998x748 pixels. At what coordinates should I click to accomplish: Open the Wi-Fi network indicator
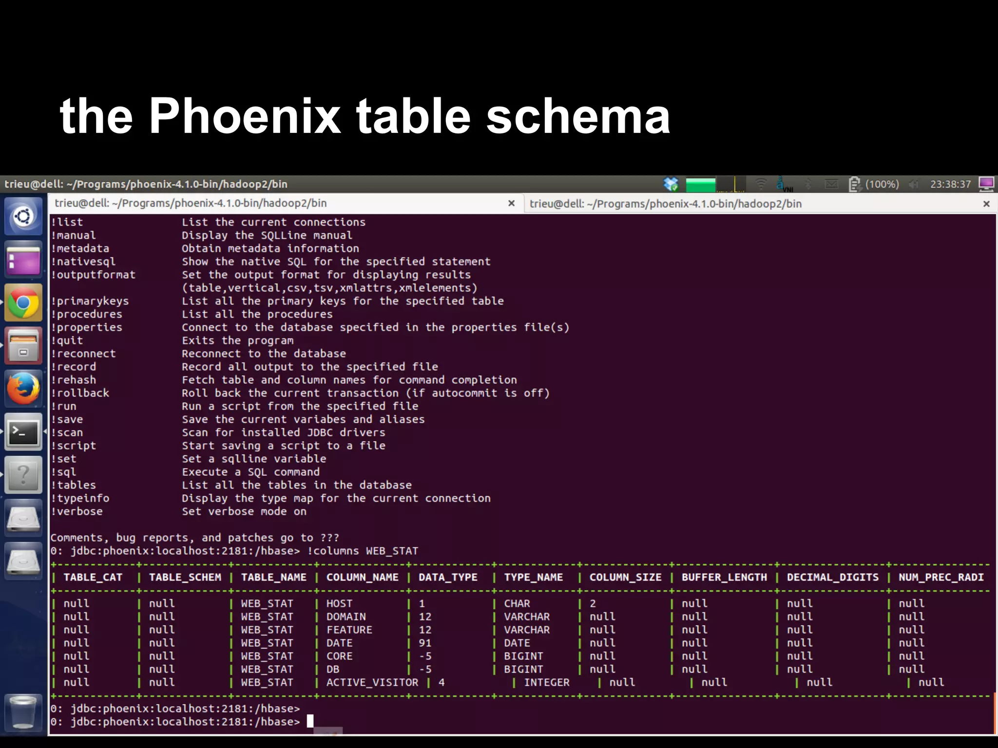761,184
